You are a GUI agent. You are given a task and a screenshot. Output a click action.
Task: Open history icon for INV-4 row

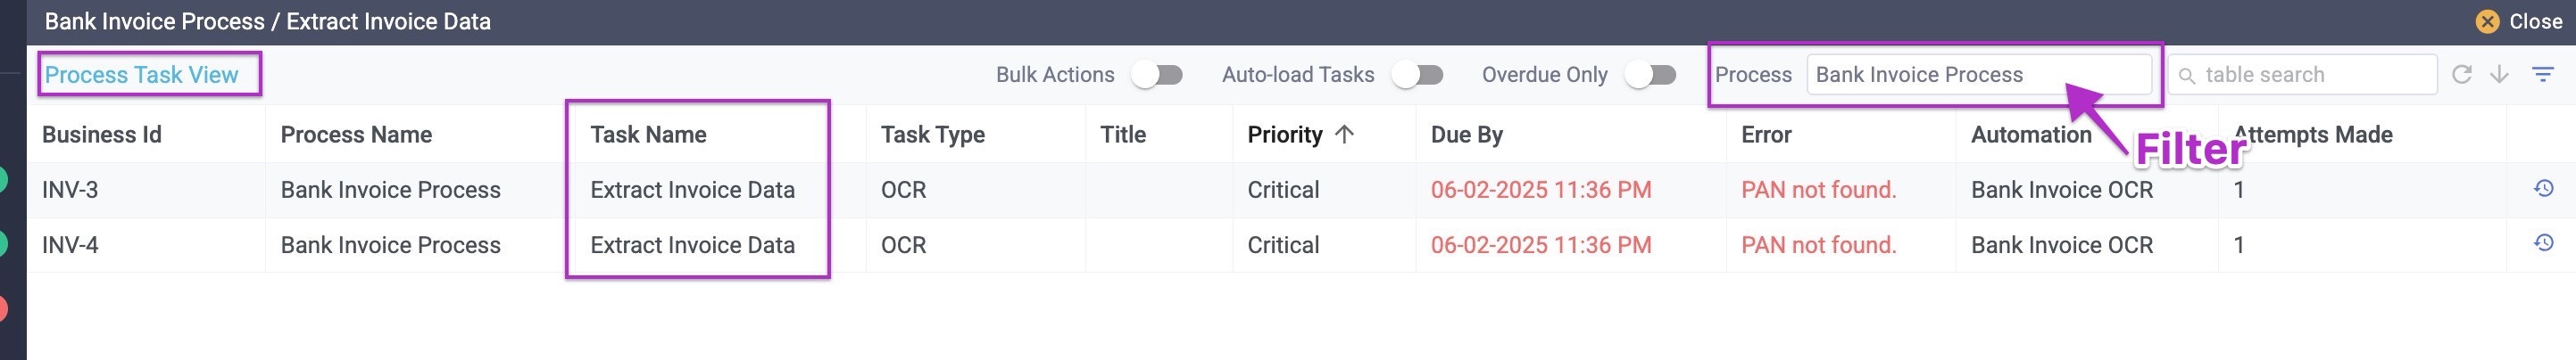coord(2544,243)
